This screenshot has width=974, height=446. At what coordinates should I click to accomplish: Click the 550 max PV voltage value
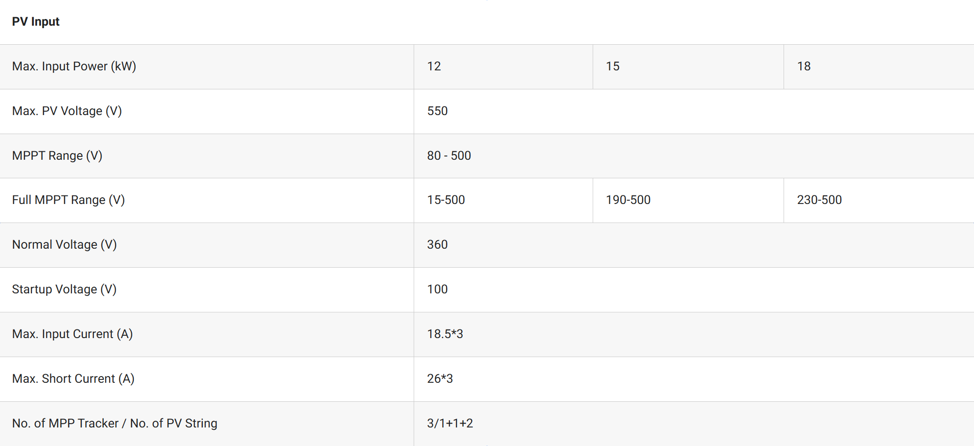(437, 111)
